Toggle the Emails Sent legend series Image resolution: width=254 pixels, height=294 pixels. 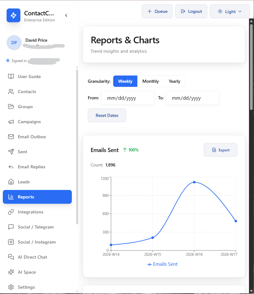pyautogui.click(x=162, y=264)
